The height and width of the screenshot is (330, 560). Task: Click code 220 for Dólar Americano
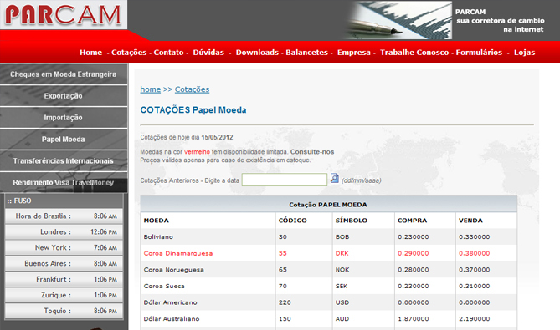(285, 302)
